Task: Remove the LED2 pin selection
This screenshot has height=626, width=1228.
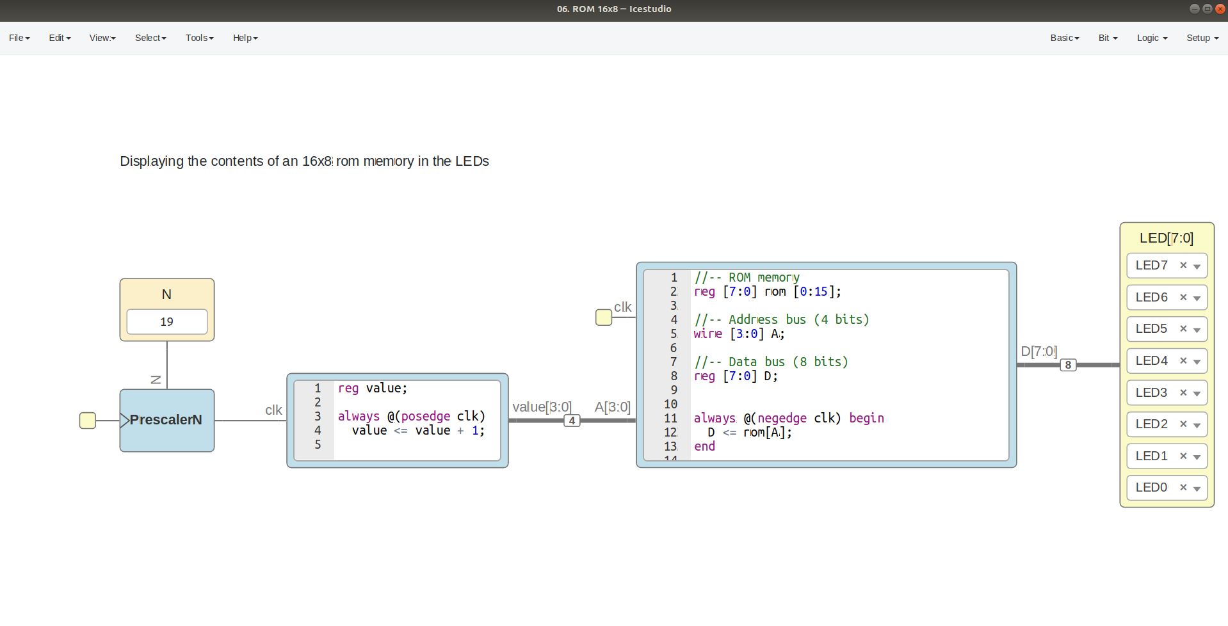Action: [x=1183, y=424]
